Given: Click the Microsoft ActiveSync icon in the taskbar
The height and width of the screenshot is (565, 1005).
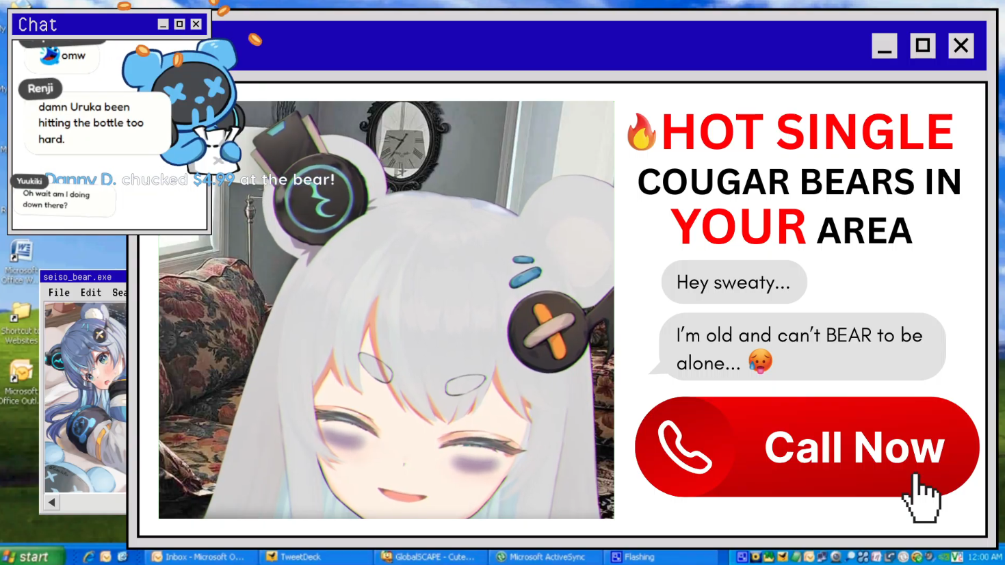Looking at the screenshot, I should coord(501,557).
